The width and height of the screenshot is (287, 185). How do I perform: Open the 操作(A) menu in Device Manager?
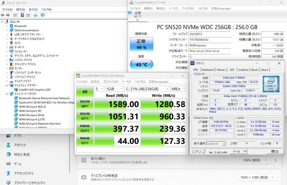(20, 9)
